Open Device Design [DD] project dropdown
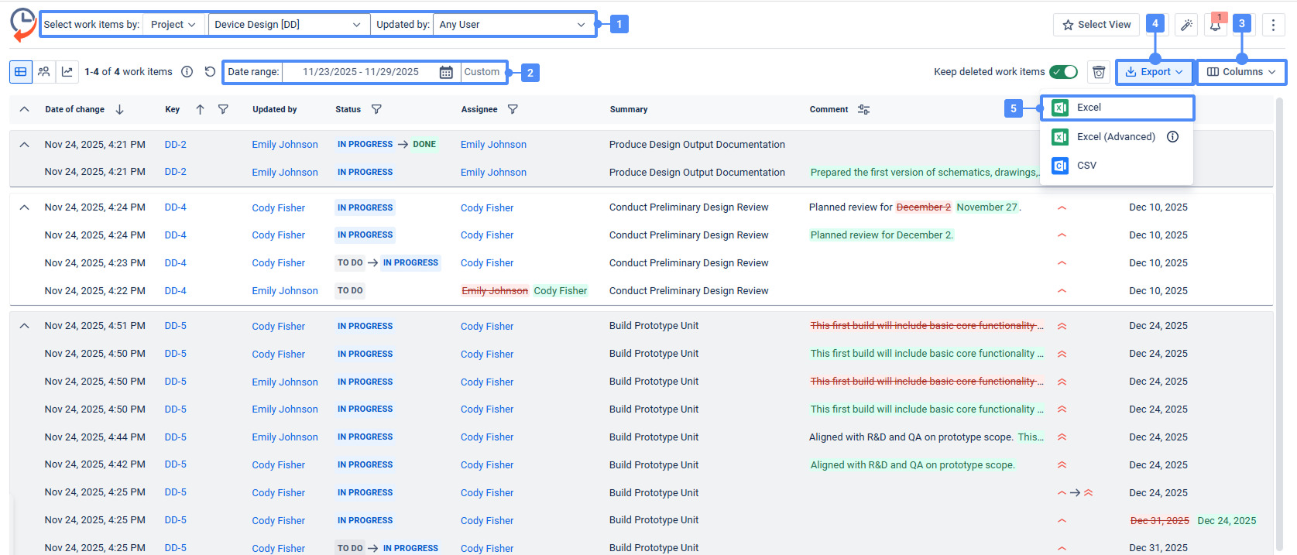 [288, 25]
